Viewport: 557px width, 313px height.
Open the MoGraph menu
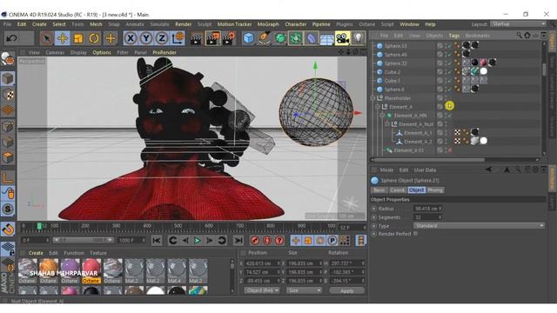pyautogui.click(x=268, y=24)
